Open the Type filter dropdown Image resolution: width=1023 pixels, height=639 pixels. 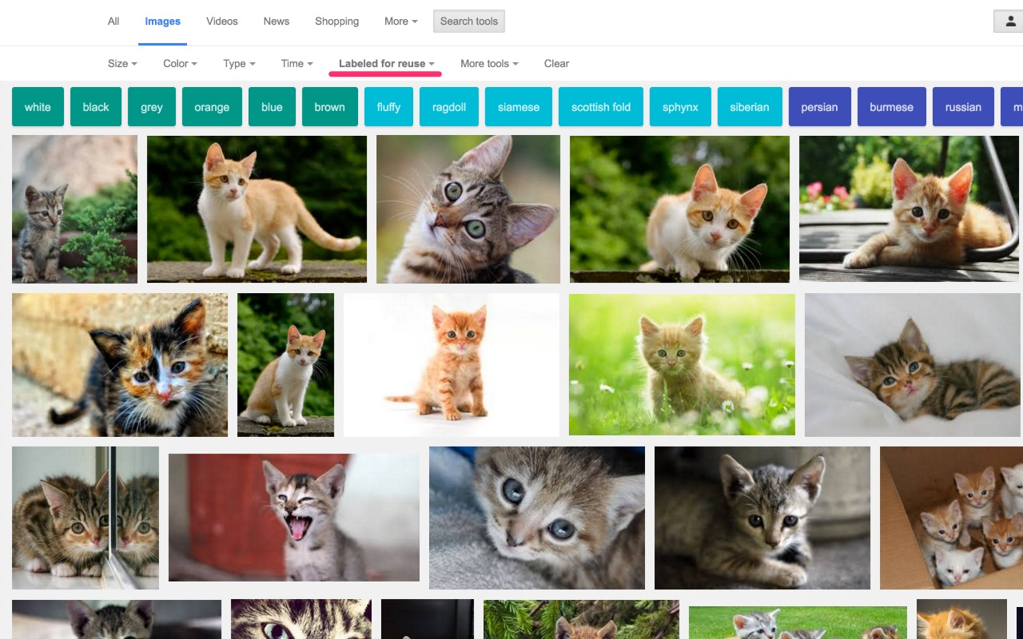click(x=238, y=63)
